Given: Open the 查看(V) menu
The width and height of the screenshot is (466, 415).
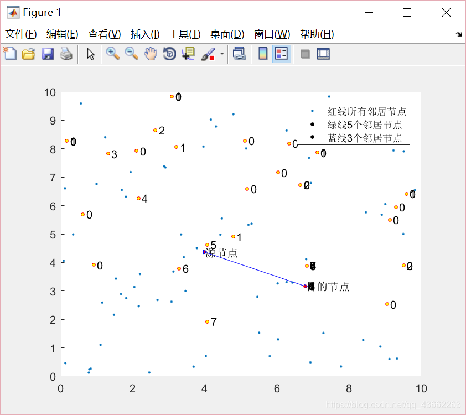Looking at the screenshot, I should coord(104,34).
